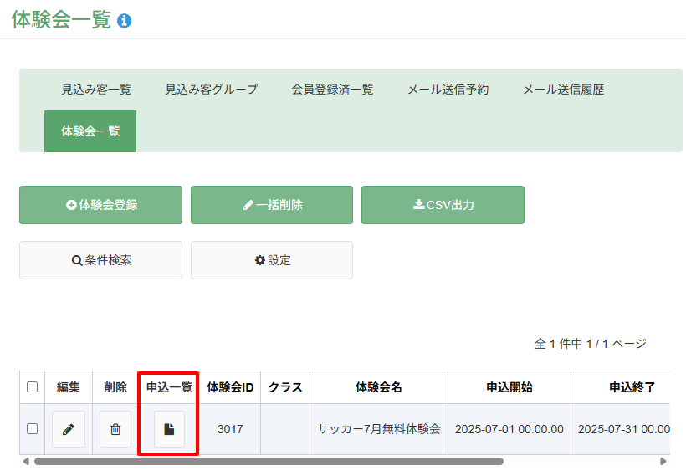Click the blue info icon beside 体験会一覧 title

click(125, 21)
